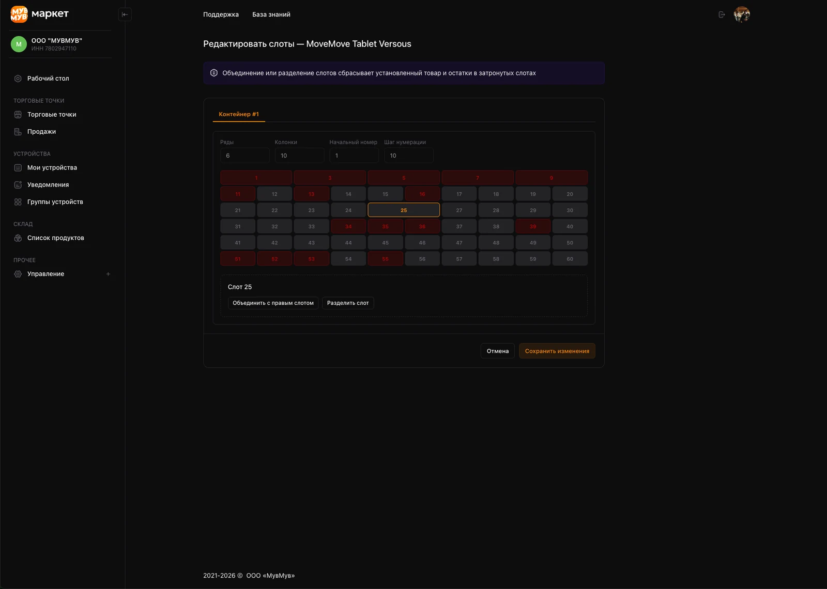Click the info icon in the warning banner
827x589 pixels.
click(214, 73)
